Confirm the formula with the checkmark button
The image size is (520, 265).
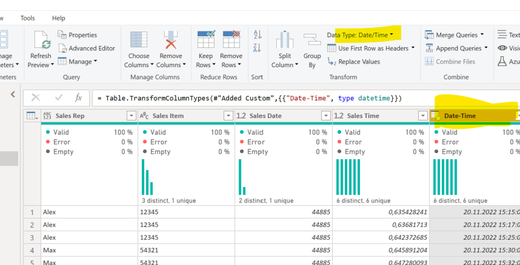coord(59,97)
